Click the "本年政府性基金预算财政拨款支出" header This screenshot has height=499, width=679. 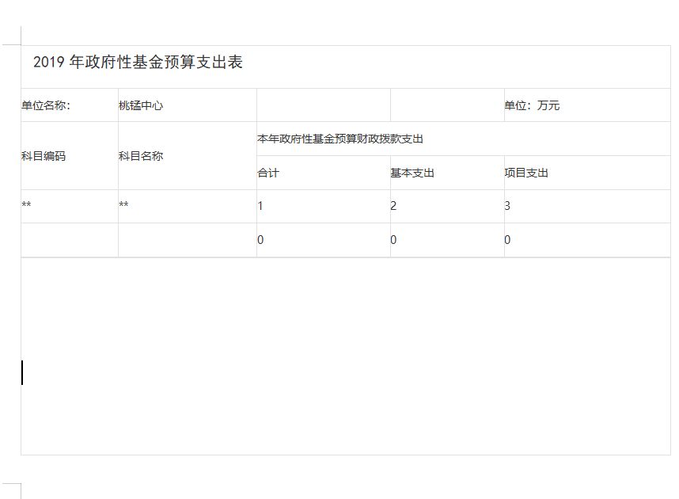click(340, 139)
